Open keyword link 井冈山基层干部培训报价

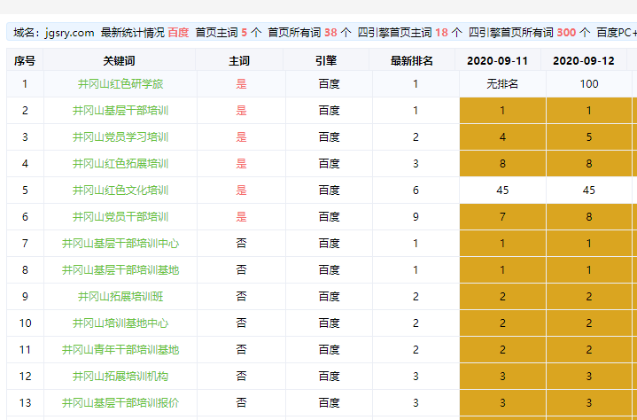[120, 403]
